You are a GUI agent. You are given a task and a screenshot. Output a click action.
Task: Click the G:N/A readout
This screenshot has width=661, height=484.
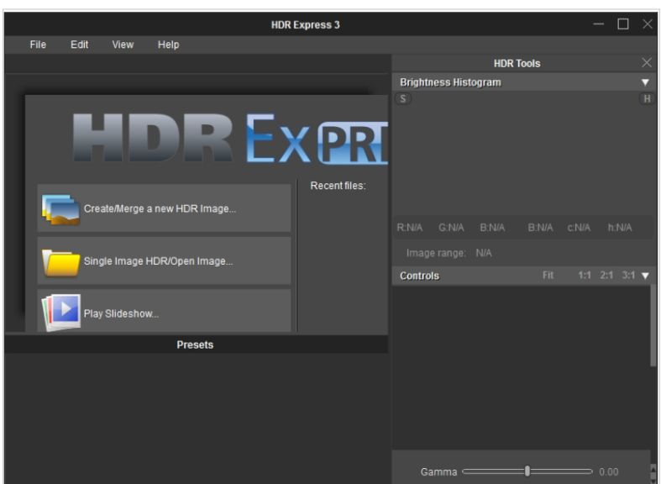click(x=451, y=228)
